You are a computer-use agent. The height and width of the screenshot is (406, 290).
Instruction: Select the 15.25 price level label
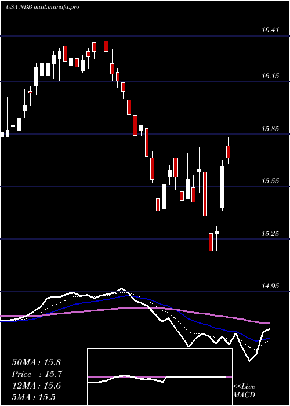click(x=270, y=234)
